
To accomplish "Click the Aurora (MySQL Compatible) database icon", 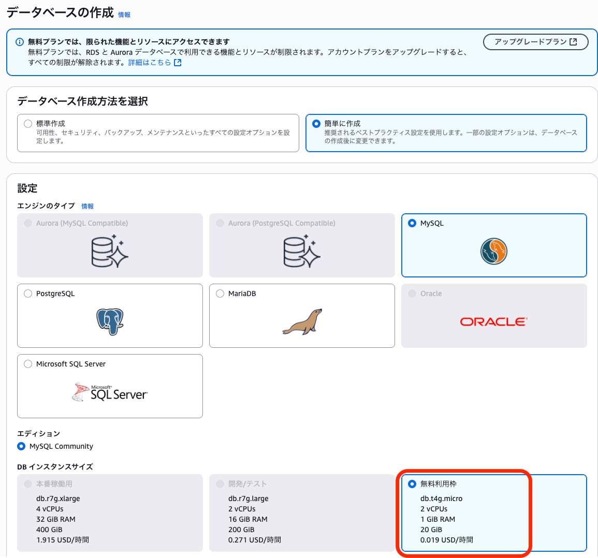I will [x=110, y=251].
